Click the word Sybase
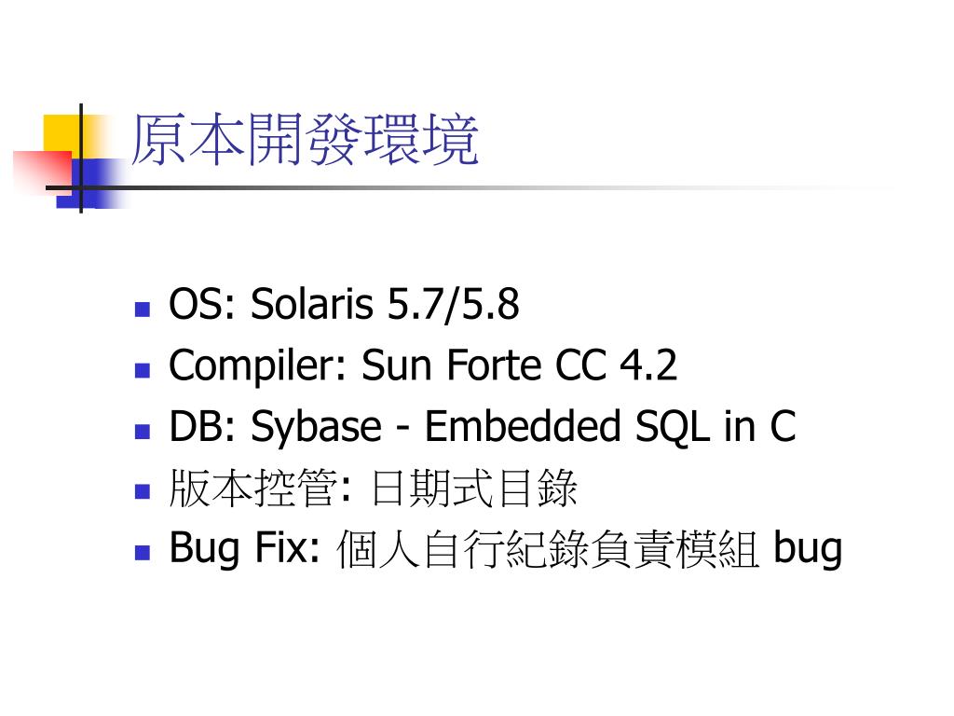This screenshot has height=716, width=954. click(x=317, y=428)
